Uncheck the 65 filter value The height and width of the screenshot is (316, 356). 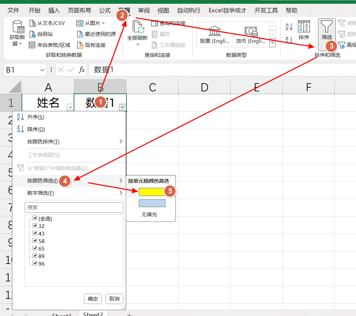point(35,248)
